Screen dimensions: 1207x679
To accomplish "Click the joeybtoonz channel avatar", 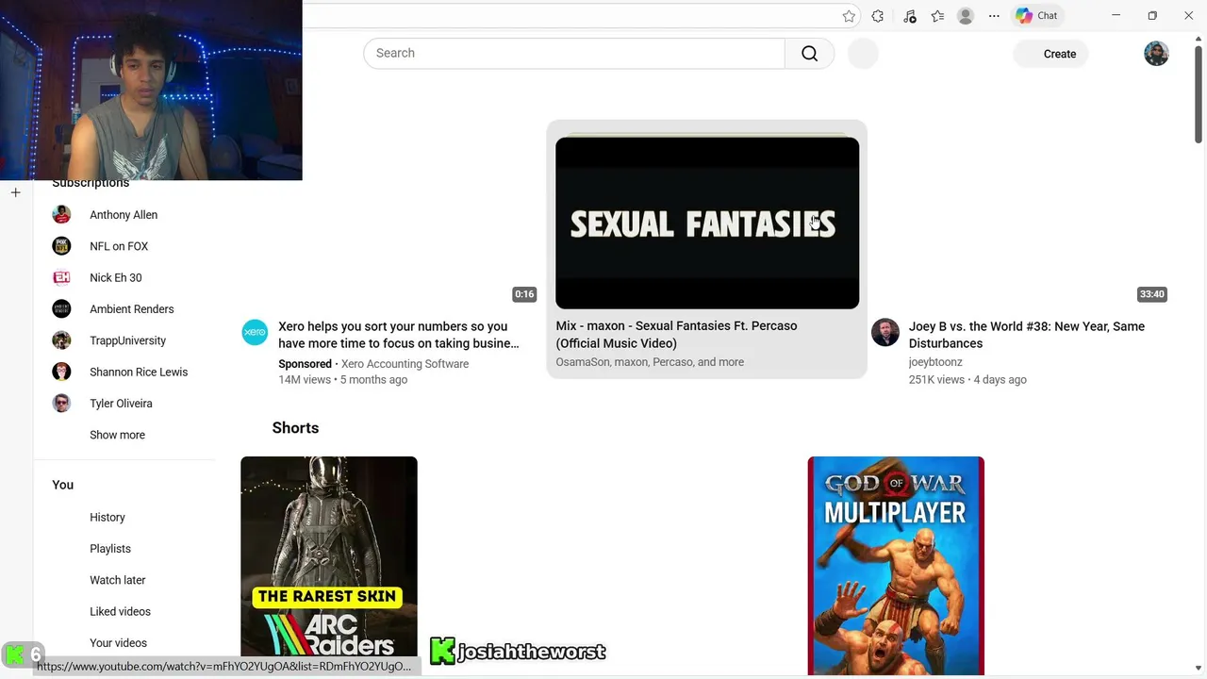I will [885, 332].
